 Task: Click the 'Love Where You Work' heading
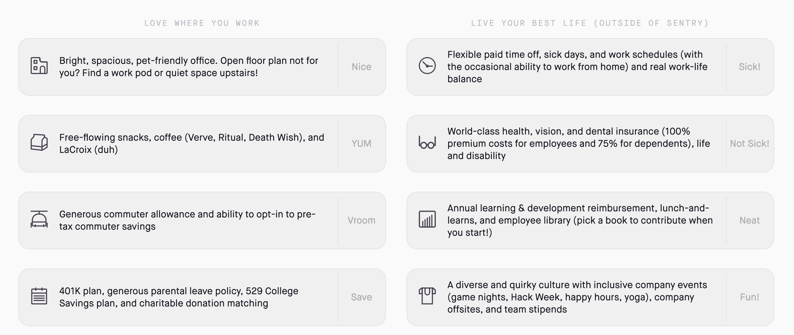tap(202, 23)
